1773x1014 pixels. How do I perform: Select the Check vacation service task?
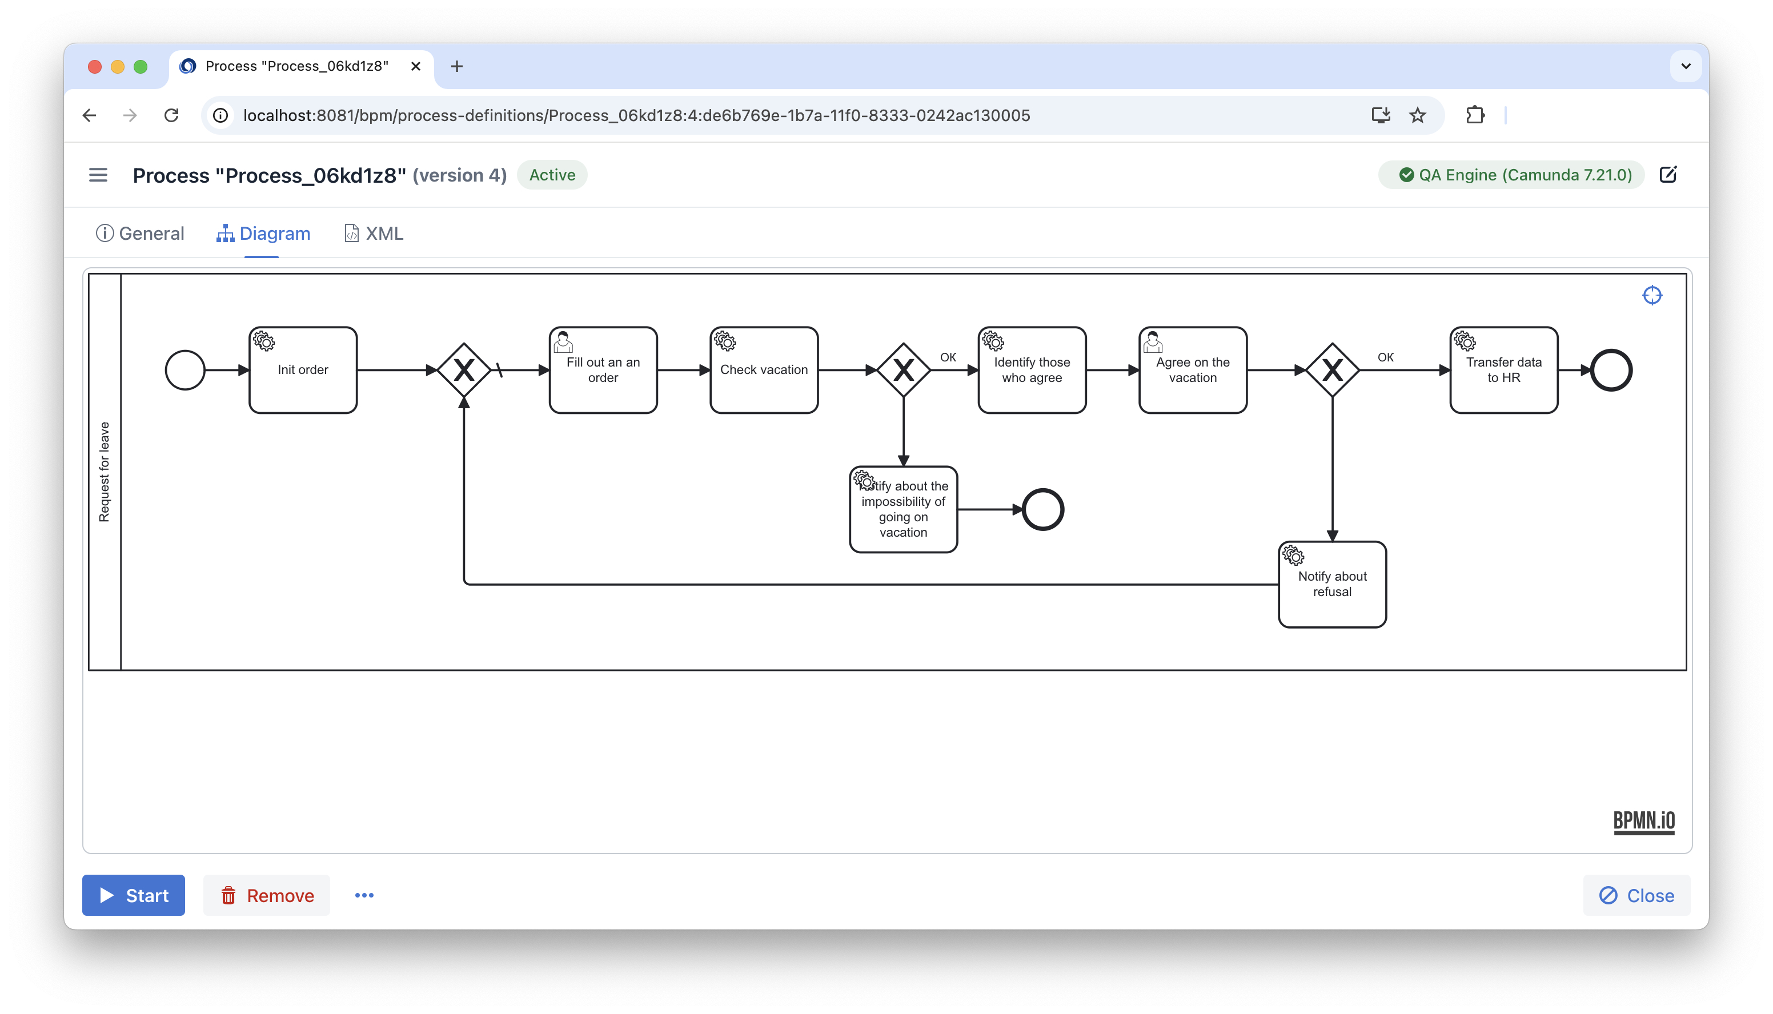pos(764,370)
